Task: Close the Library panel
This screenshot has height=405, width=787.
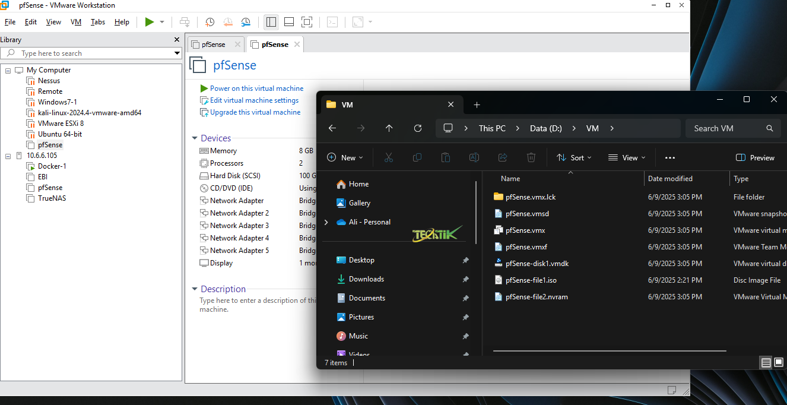Action: point(177,40)
